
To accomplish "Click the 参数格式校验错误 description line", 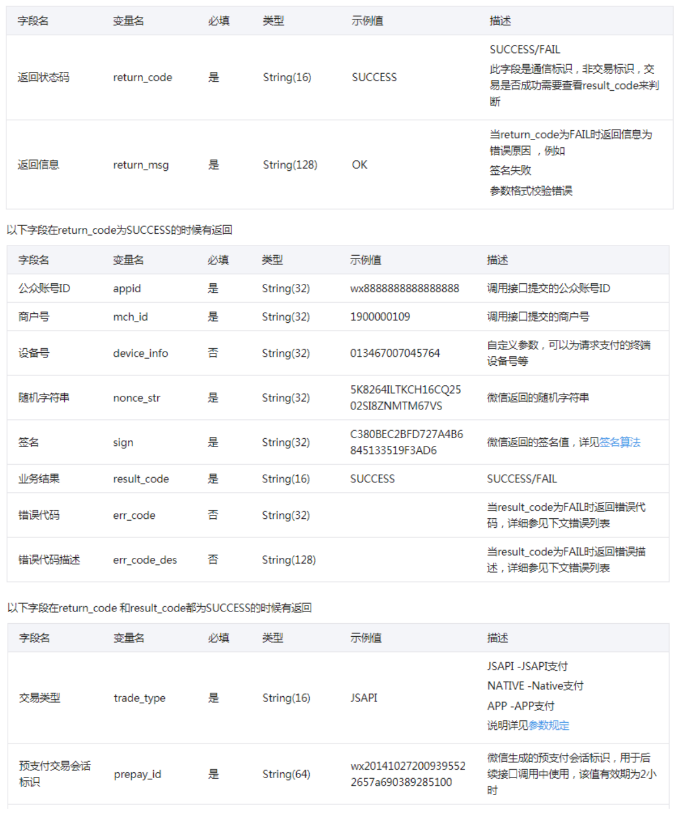I will pyautogui.click(x=531, y=191).
